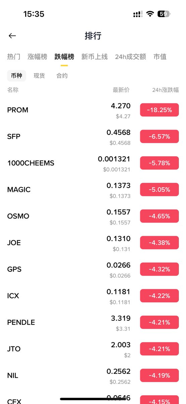The width and height of the screenshot is (186, 404).
Task: Sort by 24h涨跌幅 column header
Action: click(166, 90)
